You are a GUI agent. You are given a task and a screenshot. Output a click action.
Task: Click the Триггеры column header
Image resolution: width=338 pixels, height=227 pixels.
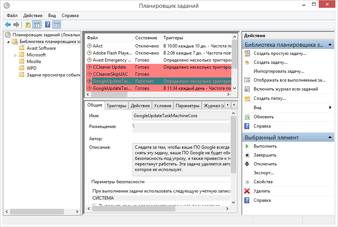point(196,38)
